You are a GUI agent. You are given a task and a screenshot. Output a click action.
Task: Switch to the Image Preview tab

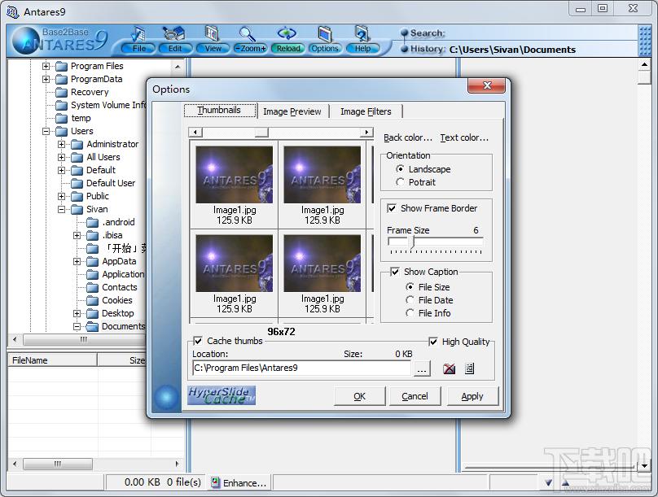coord(292,111)
